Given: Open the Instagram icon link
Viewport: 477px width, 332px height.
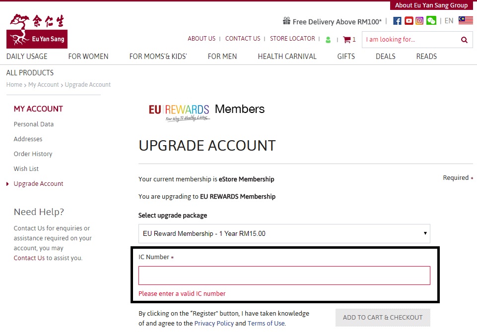Looking at the screenshot, I should click(x=419, y=21).
